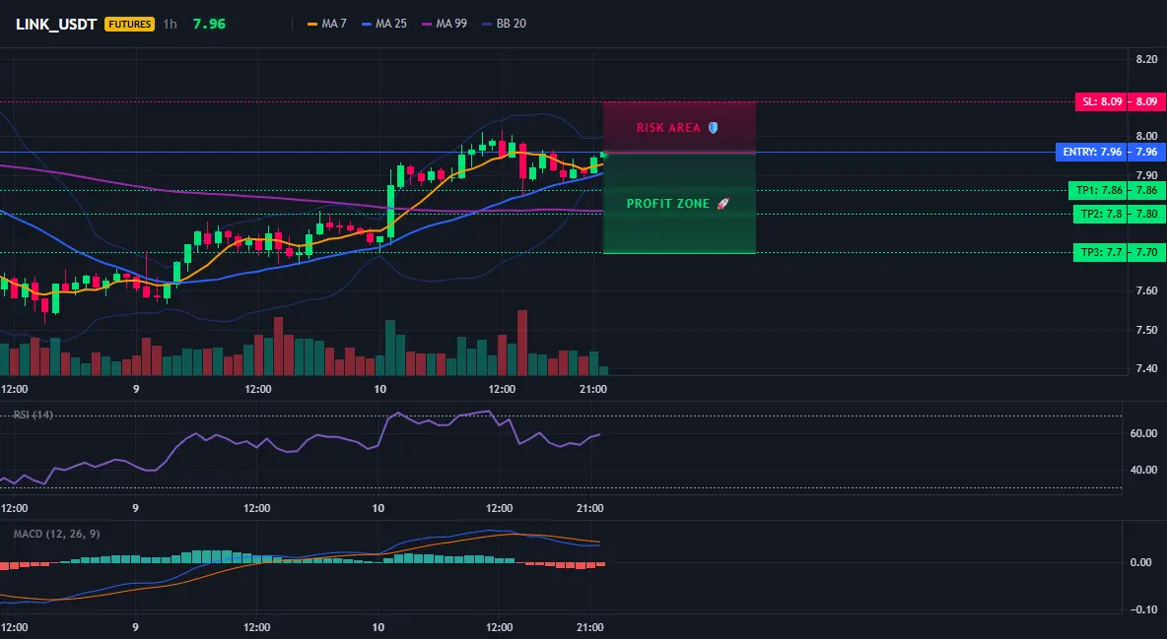Click the ENTRY: 7.96 price label

tap(1092, 152)
